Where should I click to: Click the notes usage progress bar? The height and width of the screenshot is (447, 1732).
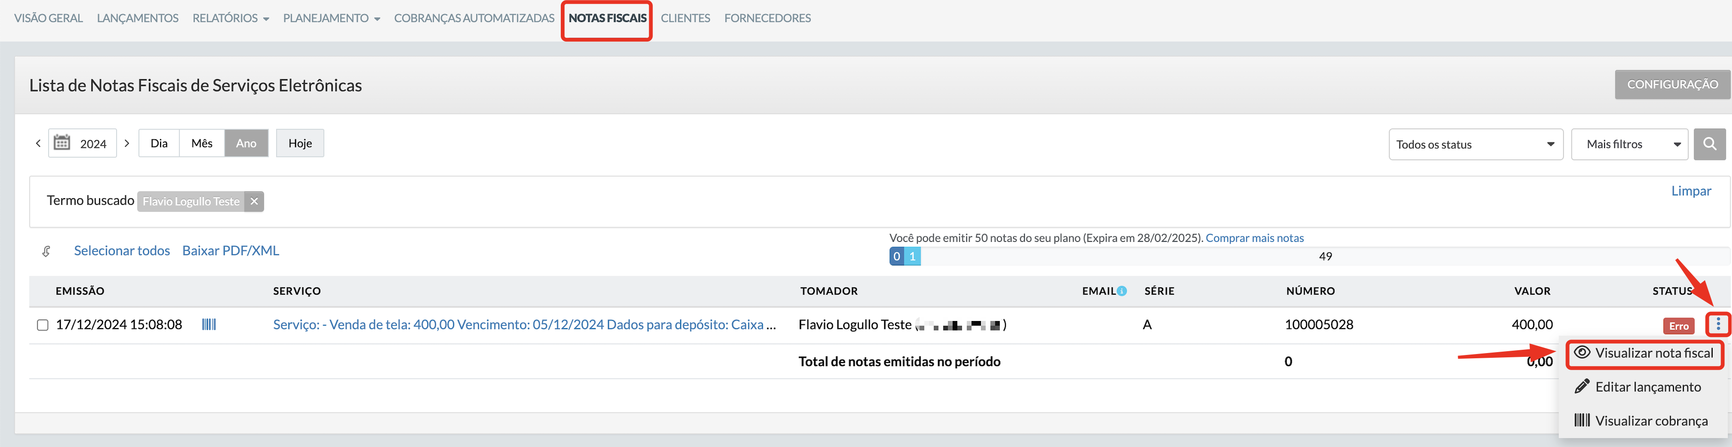tap(1309, 256)
